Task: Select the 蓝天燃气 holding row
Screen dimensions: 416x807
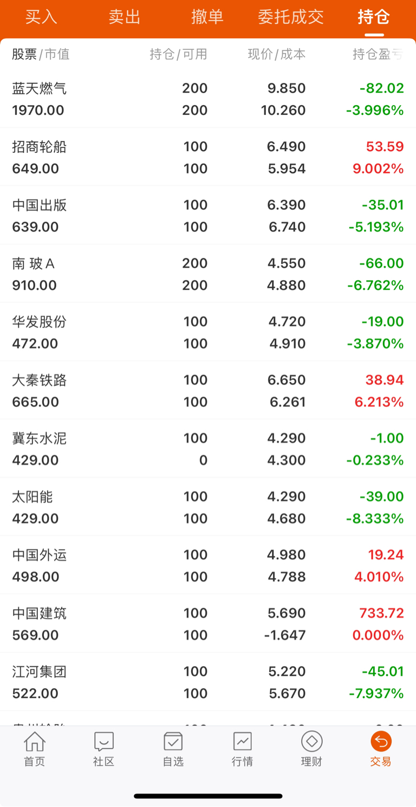Action: 208,99
